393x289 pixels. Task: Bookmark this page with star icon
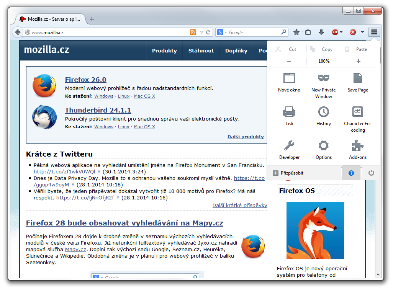point(296,33)
